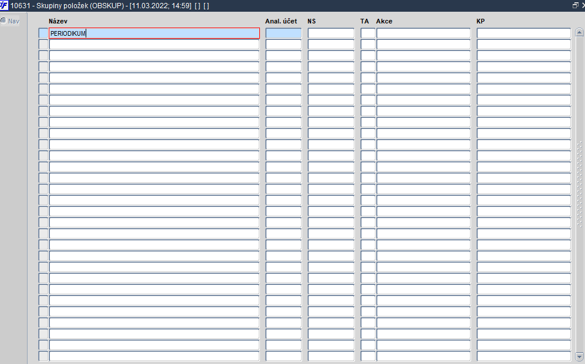Click the KP column header
This screenshot has height=364, width=585.
tap(481, 21)
